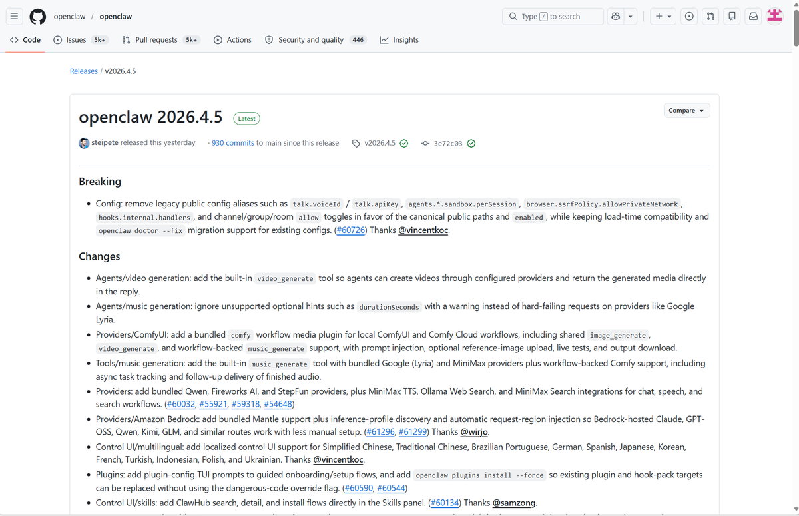Click the Breaking section heading
Viewport: 799px width, 516px height.
[100, 181]
